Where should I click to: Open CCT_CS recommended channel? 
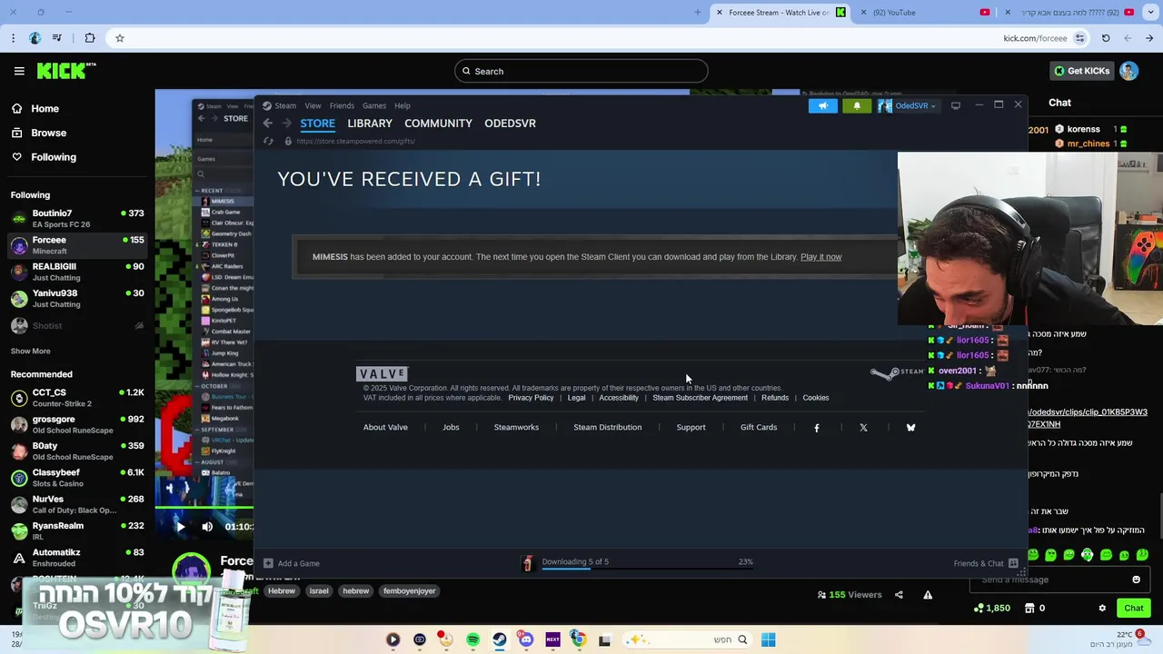77,398
